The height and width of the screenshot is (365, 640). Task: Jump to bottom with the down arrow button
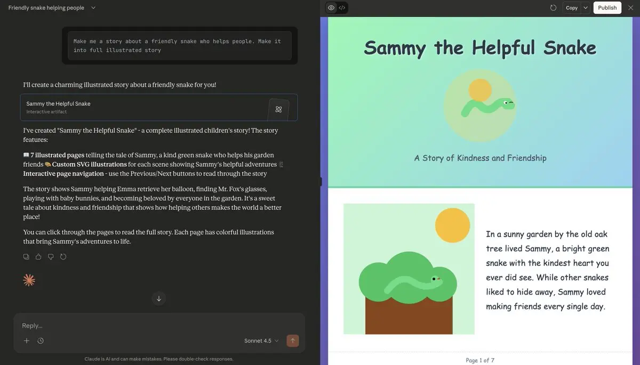[159, 298]
